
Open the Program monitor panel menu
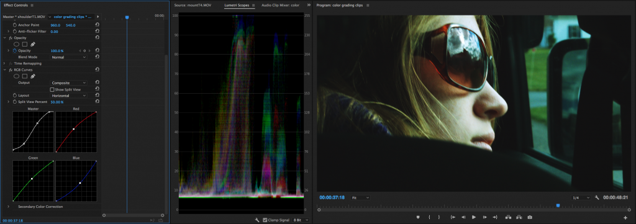click(368, 5)
